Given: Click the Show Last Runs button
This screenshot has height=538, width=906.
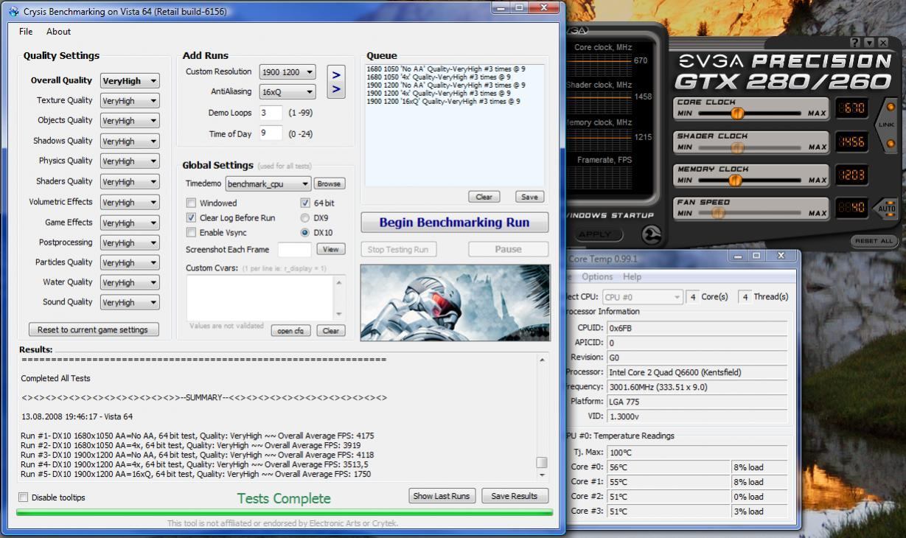Looking at the screenshot, I should point(442,496).
